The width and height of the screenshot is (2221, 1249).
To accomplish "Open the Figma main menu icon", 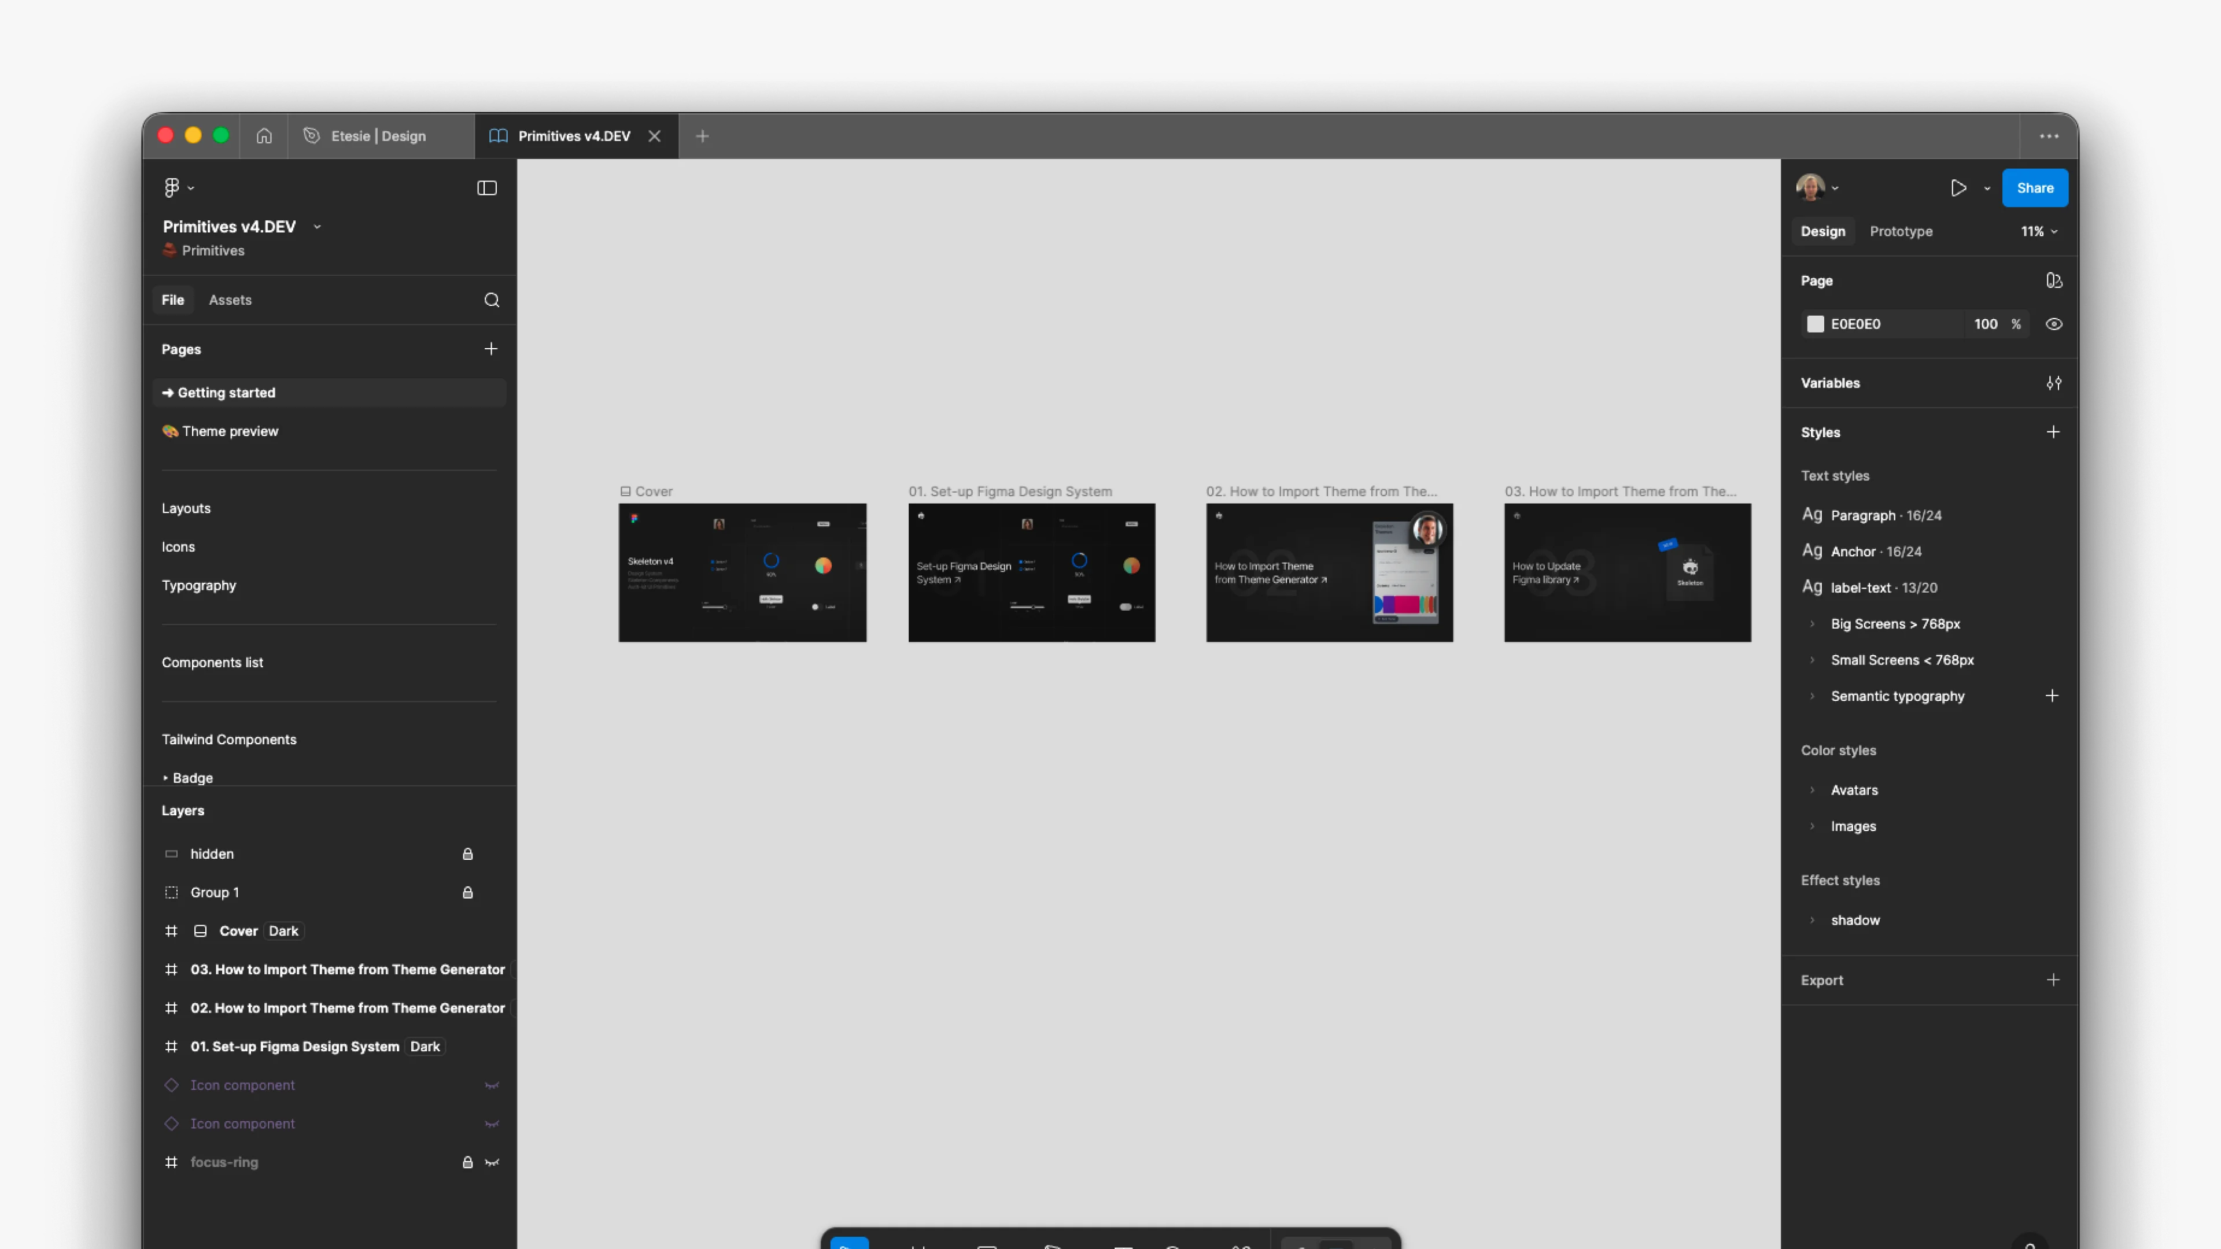I will pos(172,187).
